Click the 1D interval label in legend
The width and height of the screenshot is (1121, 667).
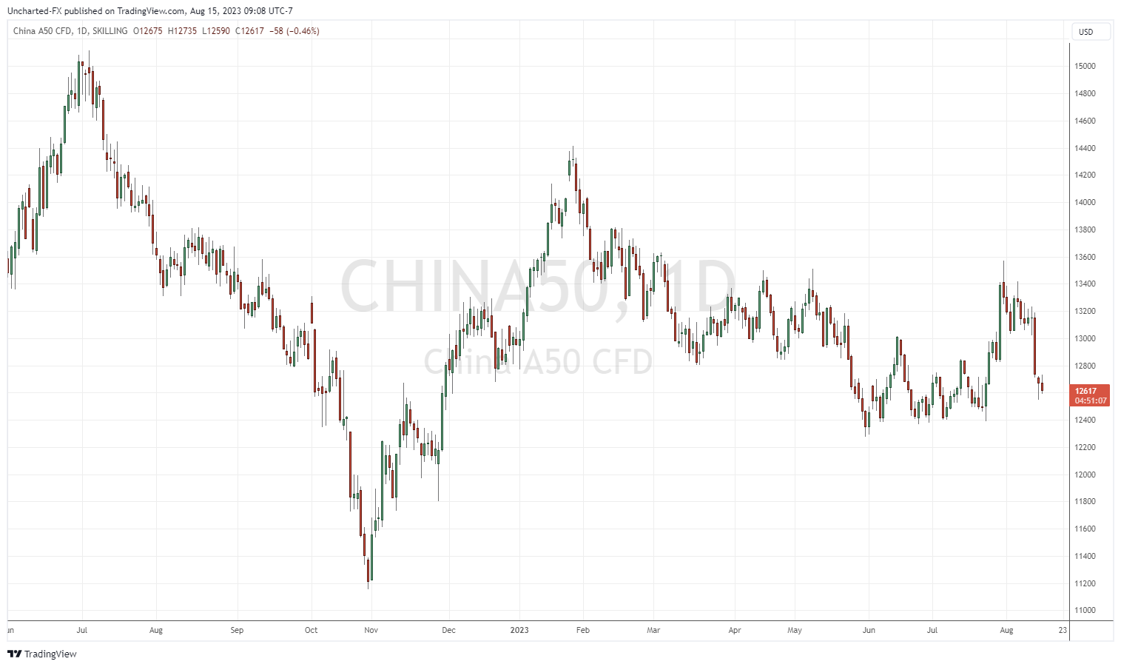pos(82,31)
